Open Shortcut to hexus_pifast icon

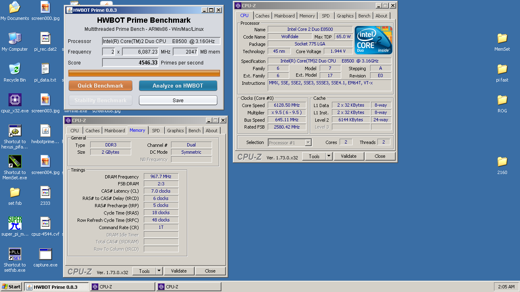15,131
